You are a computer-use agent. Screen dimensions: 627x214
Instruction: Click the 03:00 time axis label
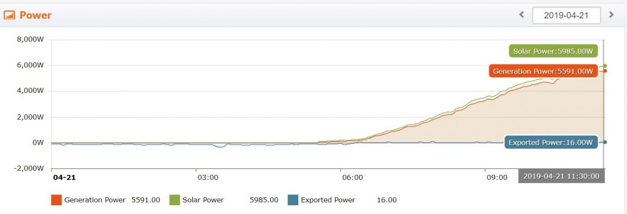(208, 177)
